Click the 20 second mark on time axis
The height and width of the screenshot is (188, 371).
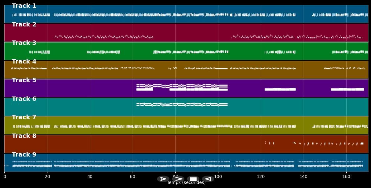[47, 177]
